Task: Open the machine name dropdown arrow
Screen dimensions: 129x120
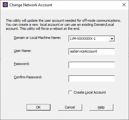Action: click(112, 39)
